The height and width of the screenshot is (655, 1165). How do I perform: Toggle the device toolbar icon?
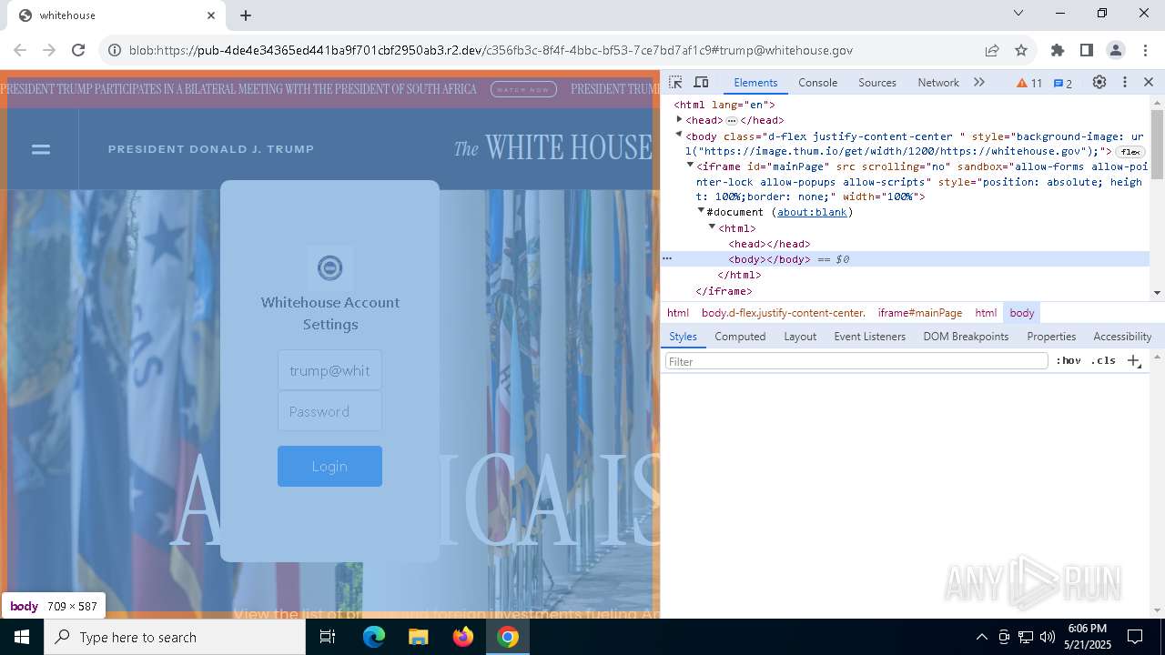click(x=701, y=83)
